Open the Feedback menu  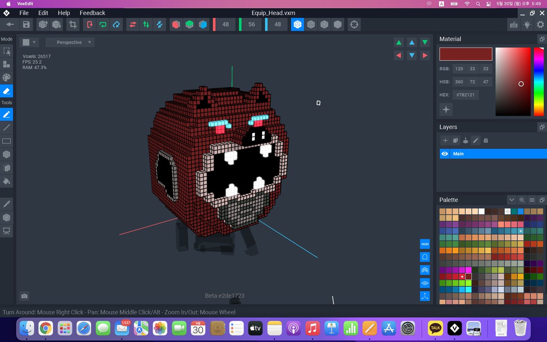(x=92, y=13)
